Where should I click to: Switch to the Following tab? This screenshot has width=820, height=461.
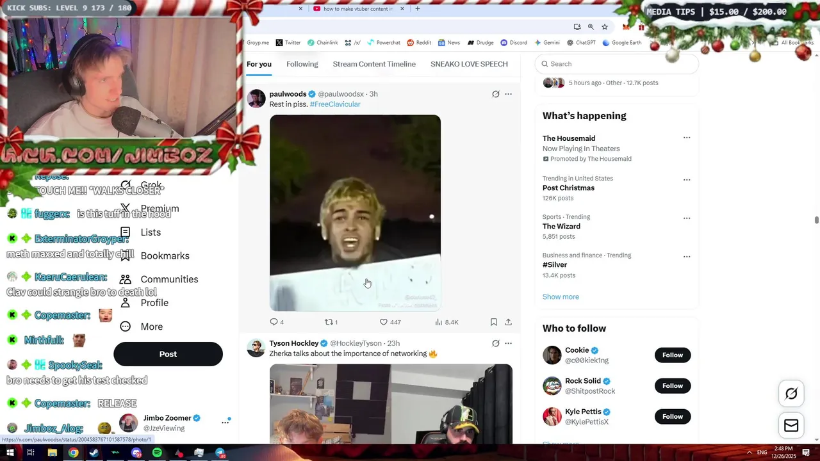[302, 64]
